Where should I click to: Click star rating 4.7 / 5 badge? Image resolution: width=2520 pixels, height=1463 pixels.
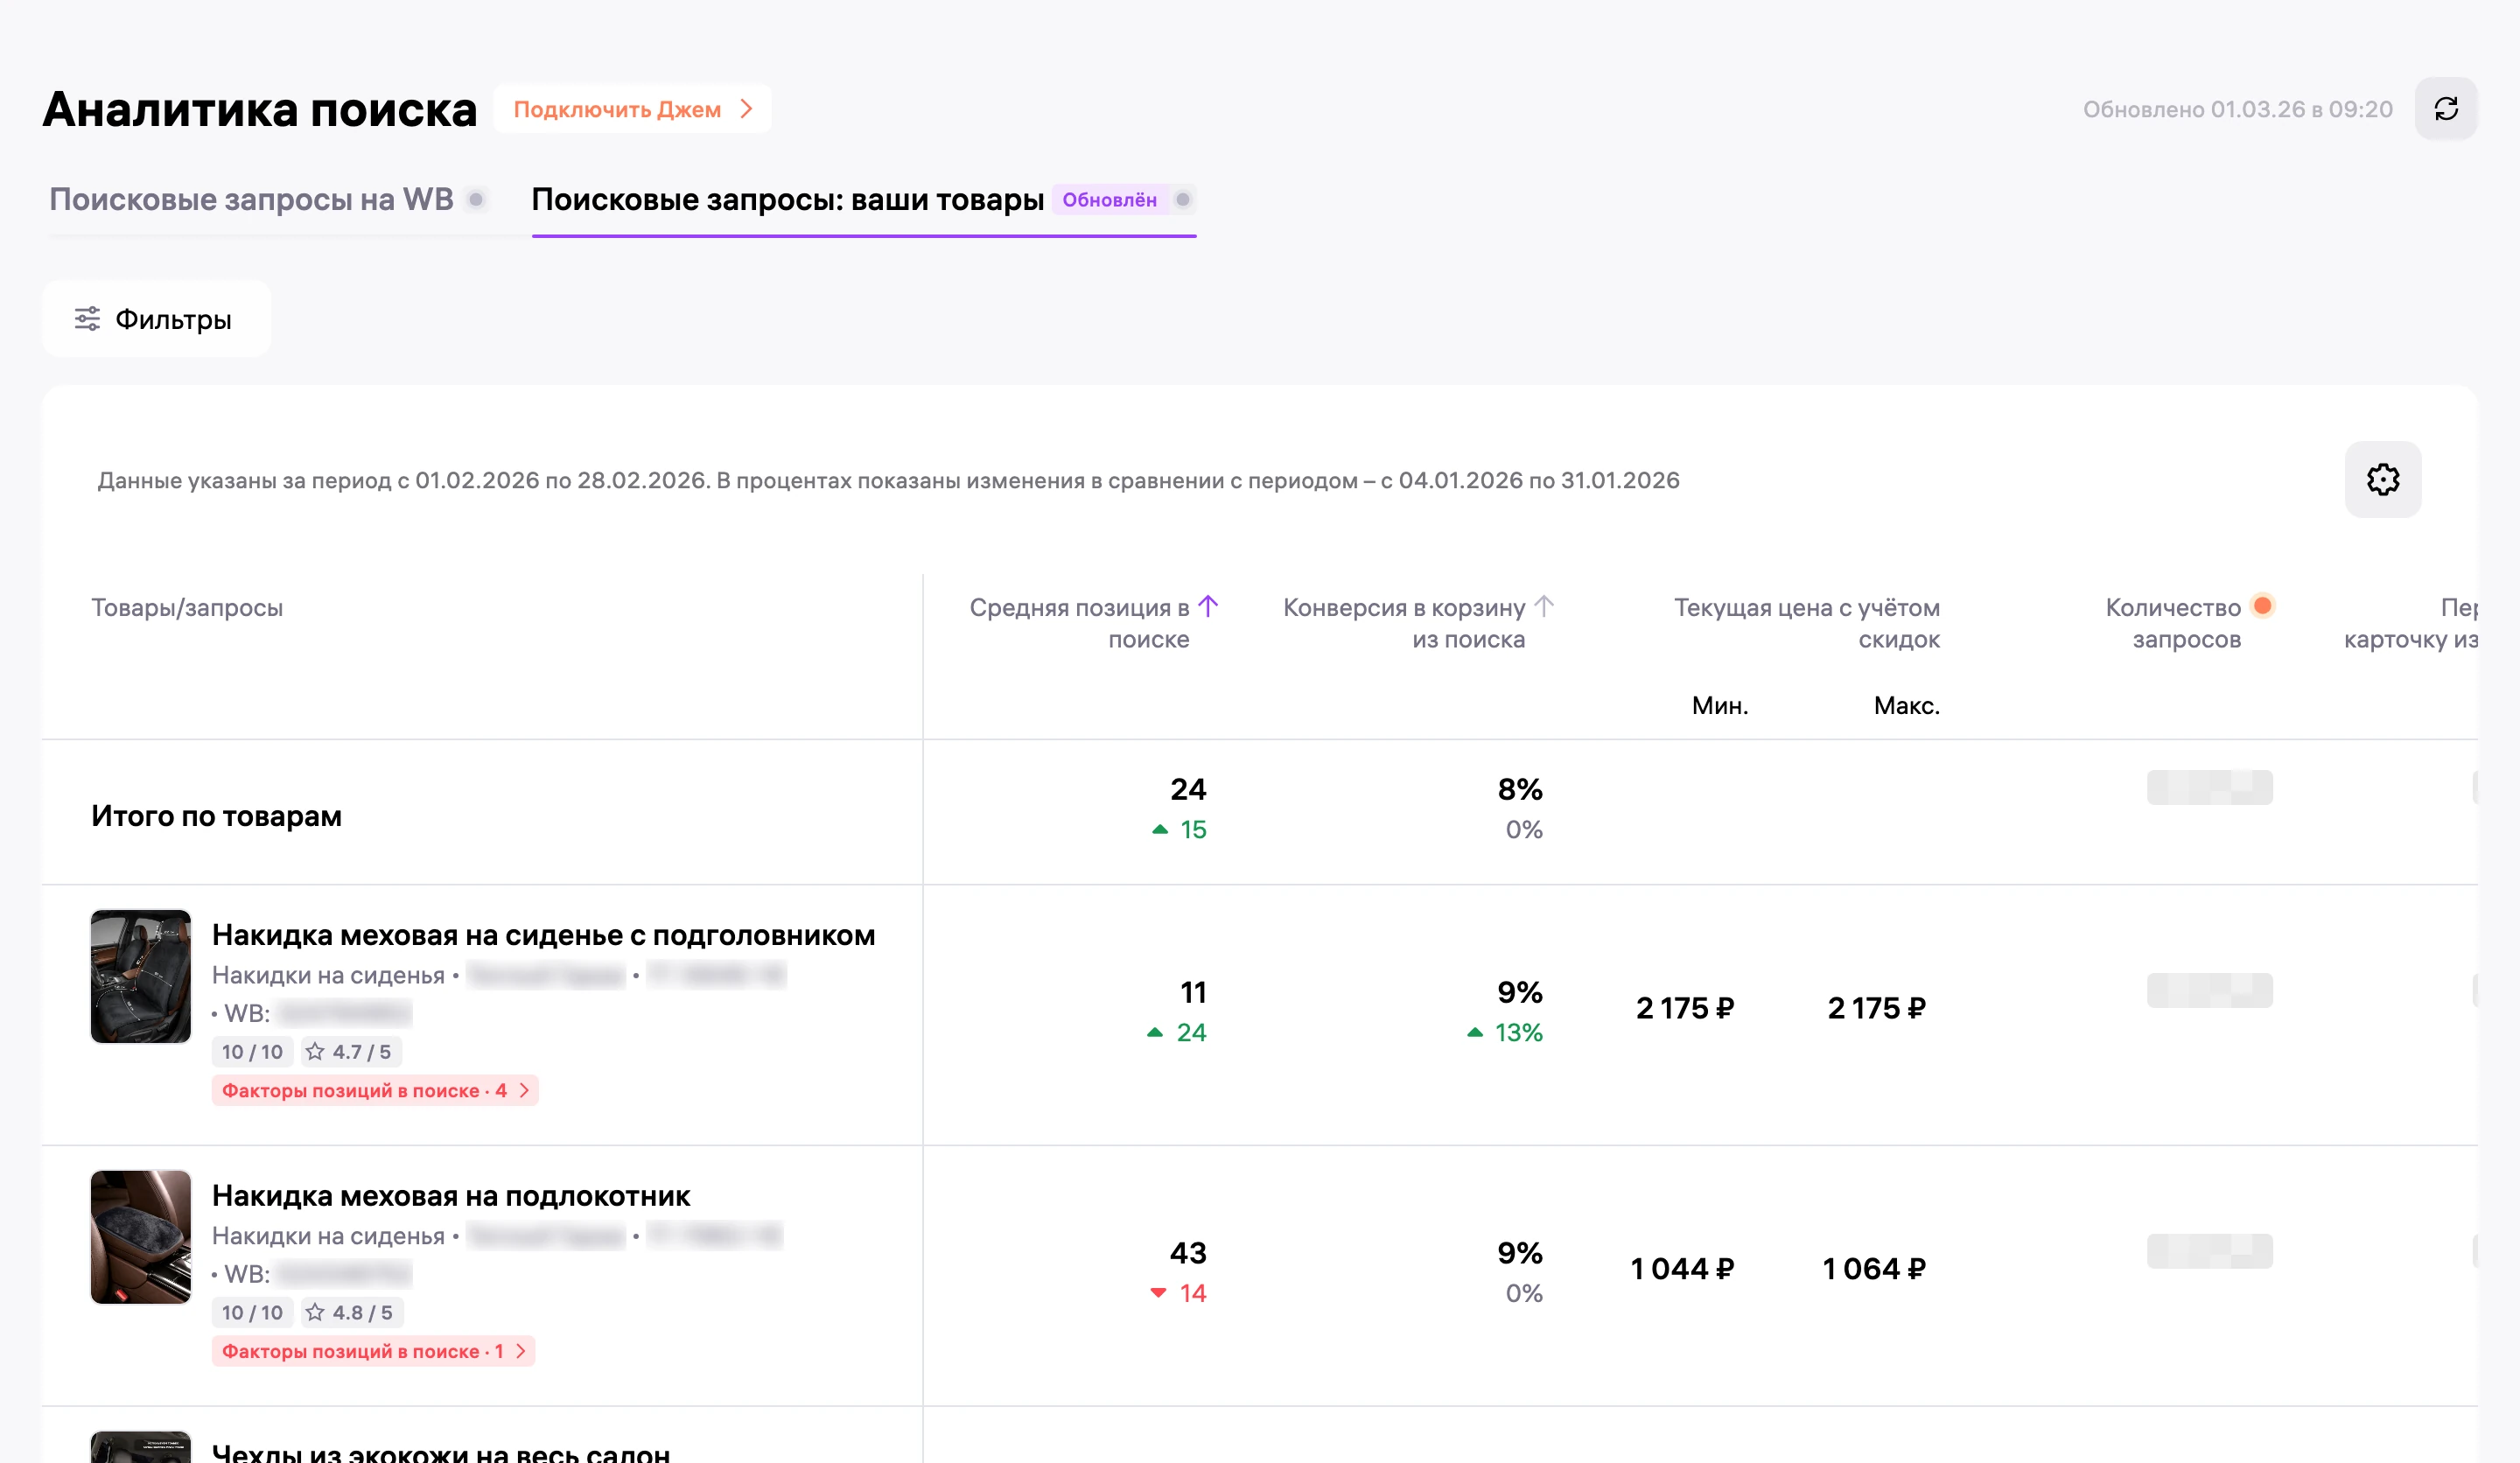[351, 1052]
